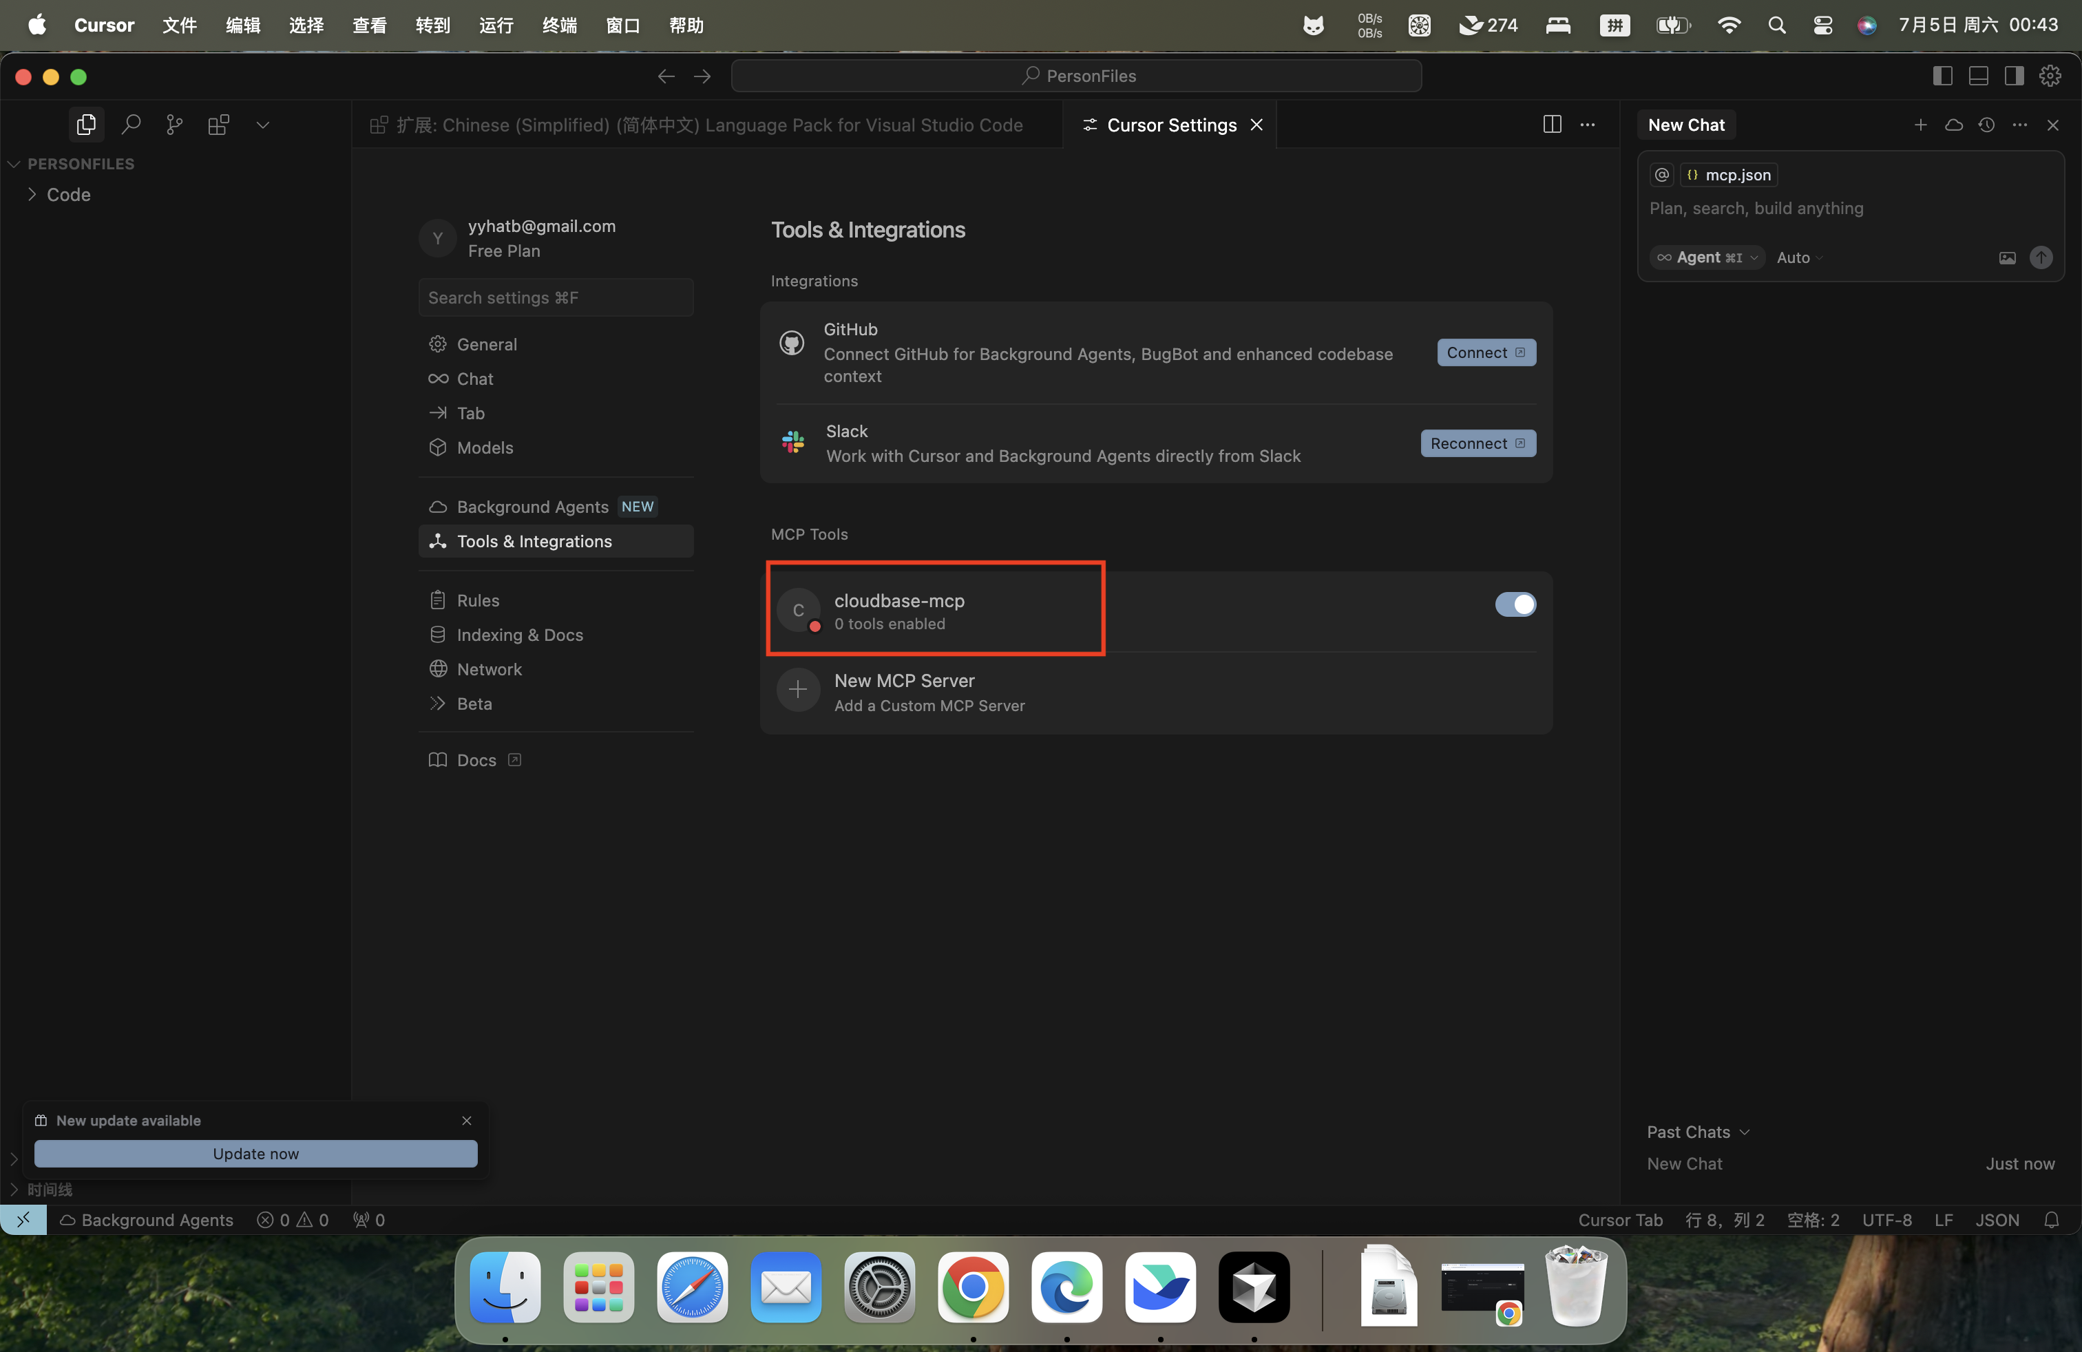Open the Source Control view icon
Image resolution: width=2082 pixels, height=1352 pixels.
(174, 125)
